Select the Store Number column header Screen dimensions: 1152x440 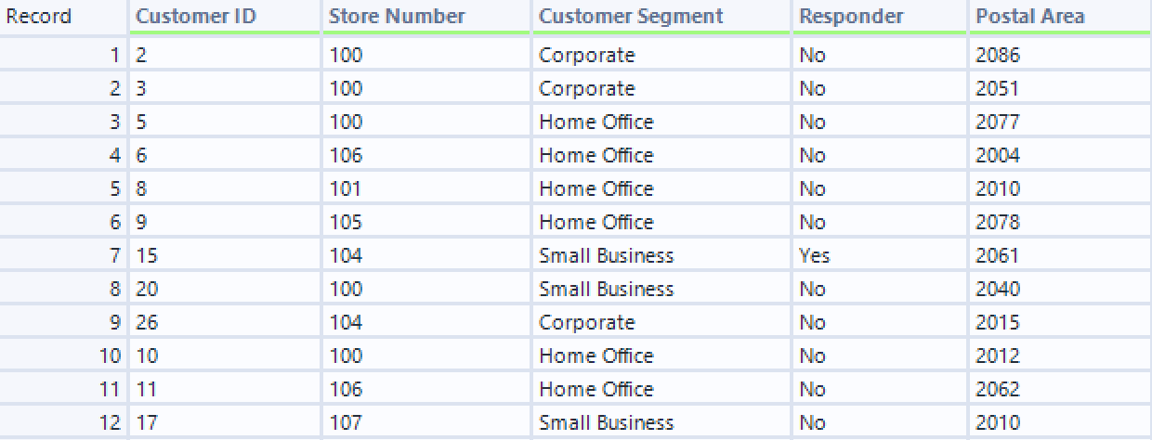[397, 17]
